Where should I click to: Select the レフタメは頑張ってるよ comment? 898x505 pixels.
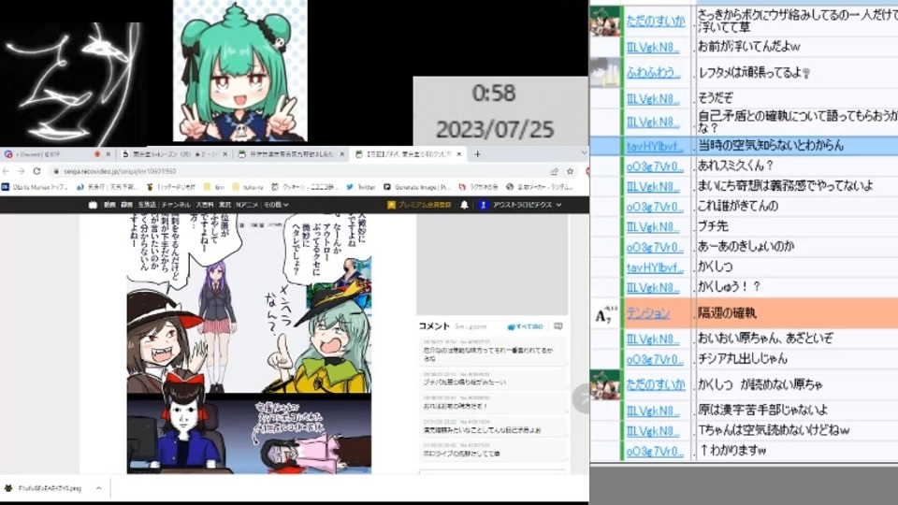click(x=754, y=73)
